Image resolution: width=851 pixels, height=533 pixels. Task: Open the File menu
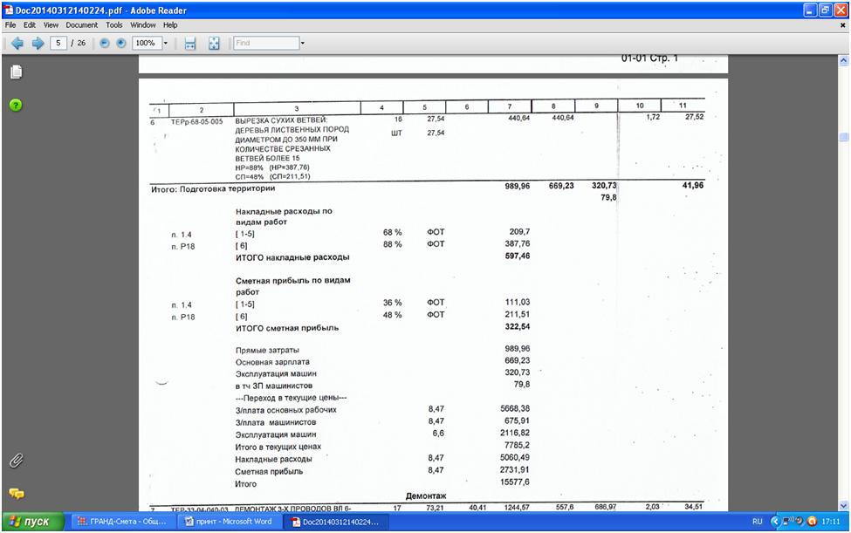(10, 25)
